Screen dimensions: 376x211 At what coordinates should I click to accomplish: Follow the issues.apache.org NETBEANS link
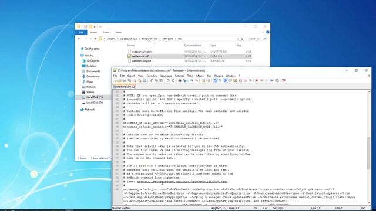point(182,182)
